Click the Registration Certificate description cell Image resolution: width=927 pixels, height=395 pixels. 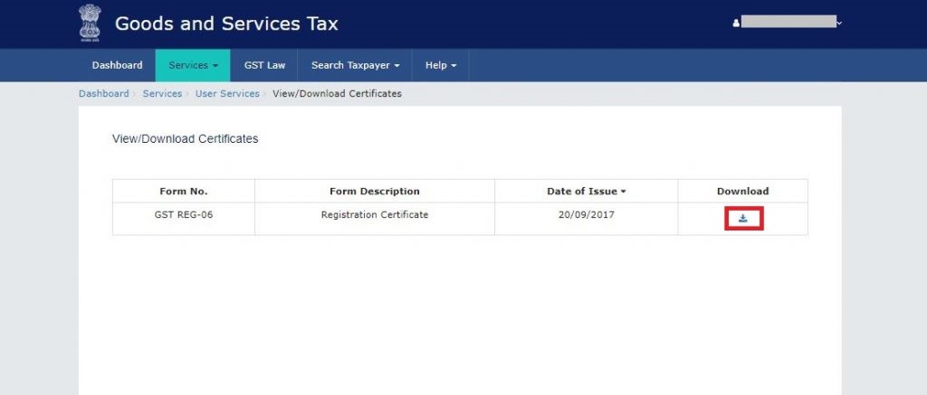coord(374,215)
